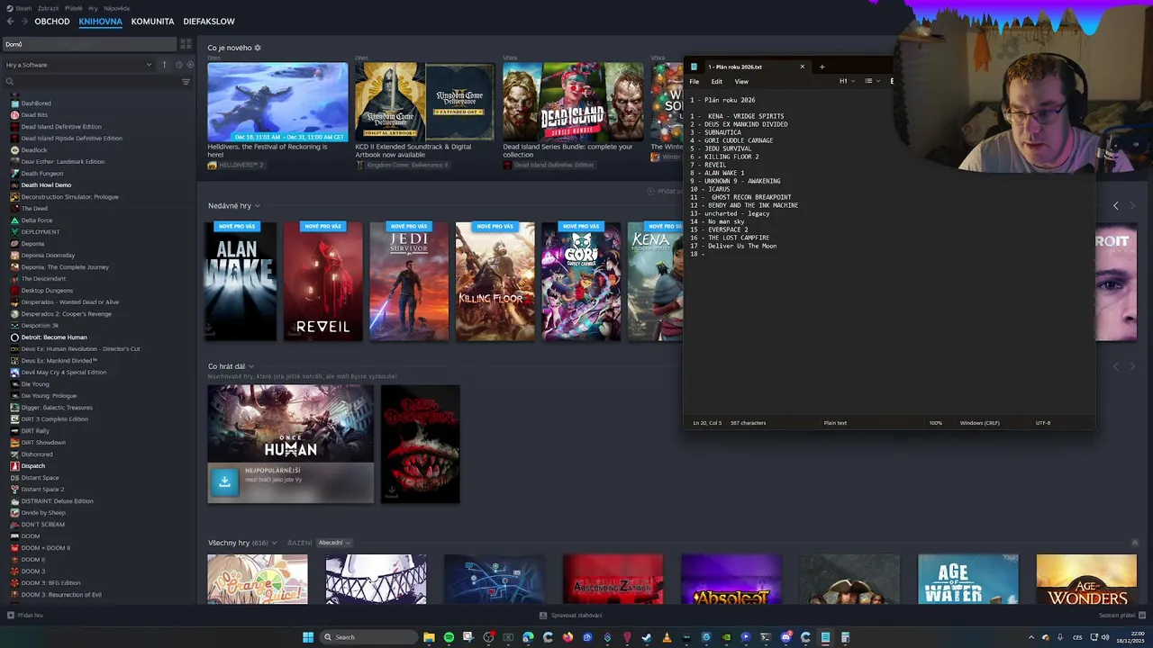
Task: Open the list style dropdown in Notepad
Action: [871, 81]
